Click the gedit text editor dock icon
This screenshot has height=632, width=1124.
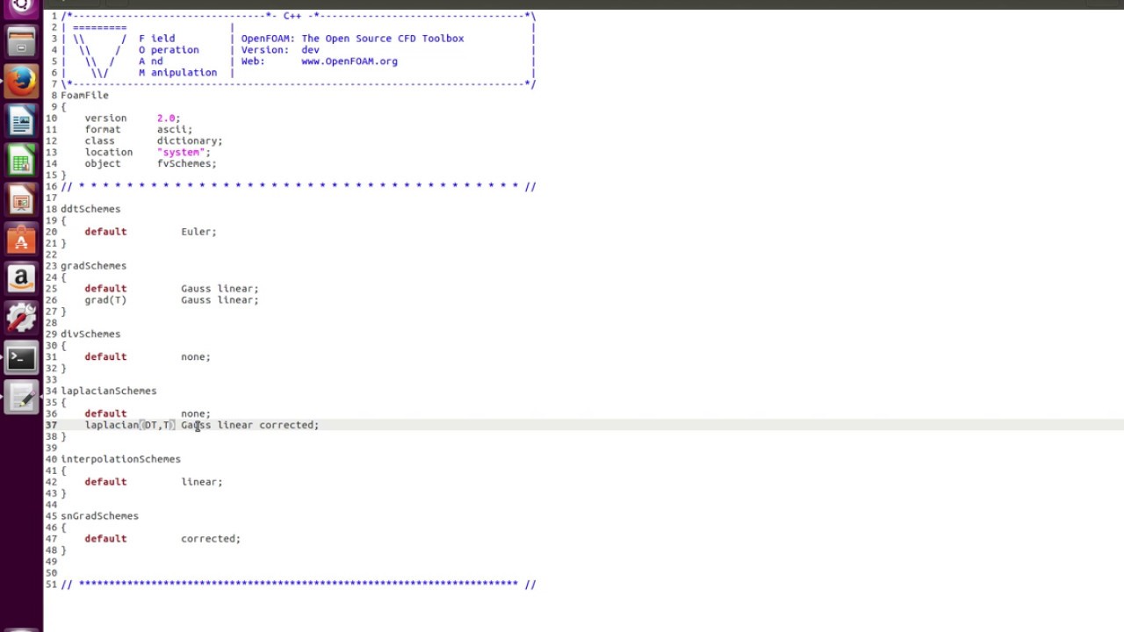tap(21, 398)
